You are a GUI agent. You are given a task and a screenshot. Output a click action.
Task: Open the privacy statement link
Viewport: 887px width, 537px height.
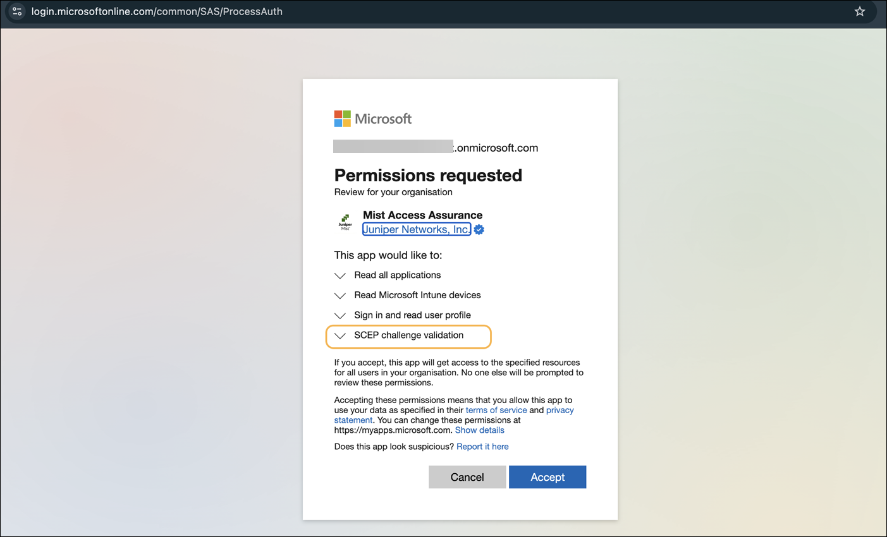(x=560, y=409)
